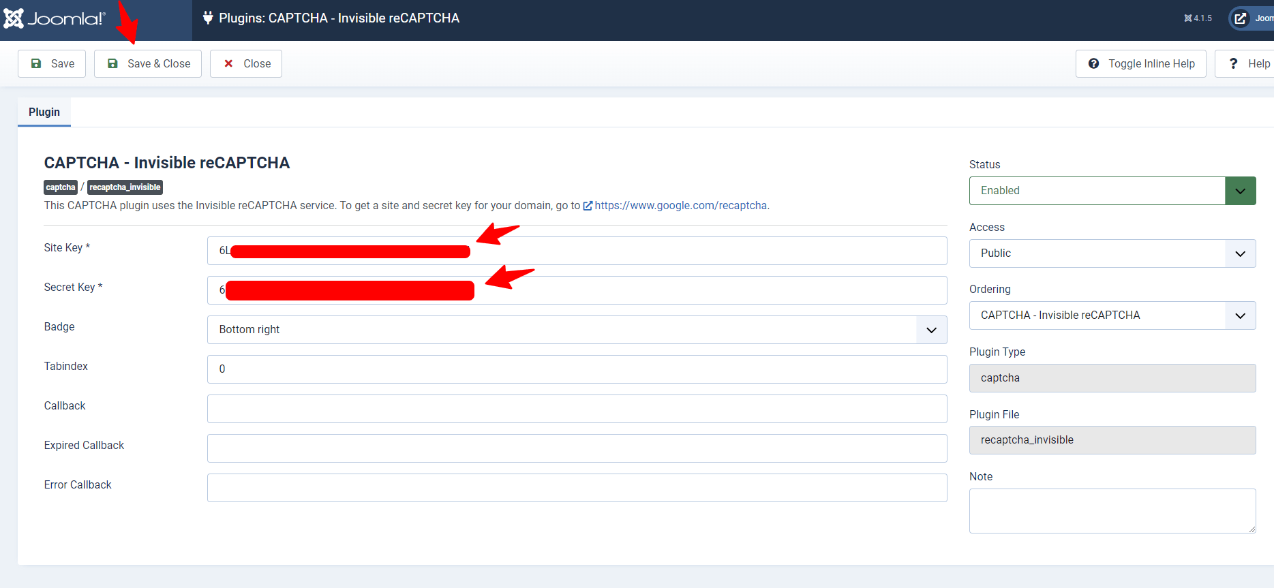Screen dimensions: 1274x588
Task: Click the captcha badge tag
Action: (x=61, y=187)
